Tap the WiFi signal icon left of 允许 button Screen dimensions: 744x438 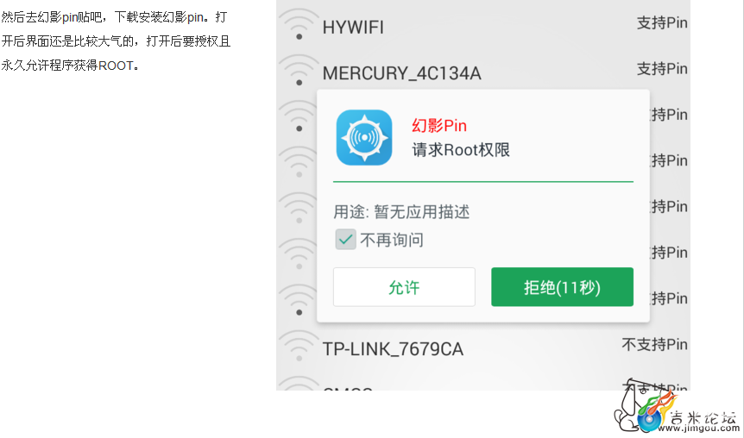tap(298, 299)
